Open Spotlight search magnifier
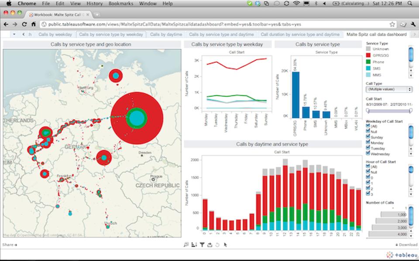Screen dimensions: 419x261 (410, 3)
